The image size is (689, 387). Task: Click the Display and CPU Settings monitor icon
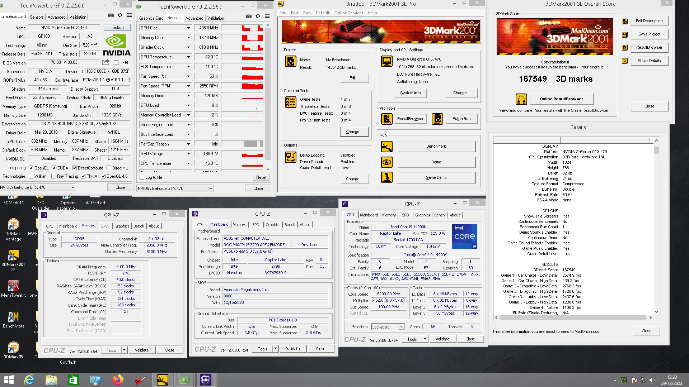(x=386, y=62)
